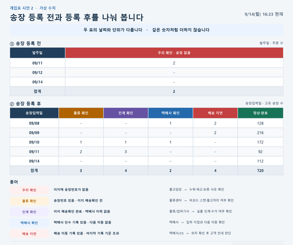Click the 합계 label in the second table
This screenshot has height=245, width=293.
(34, 170)
